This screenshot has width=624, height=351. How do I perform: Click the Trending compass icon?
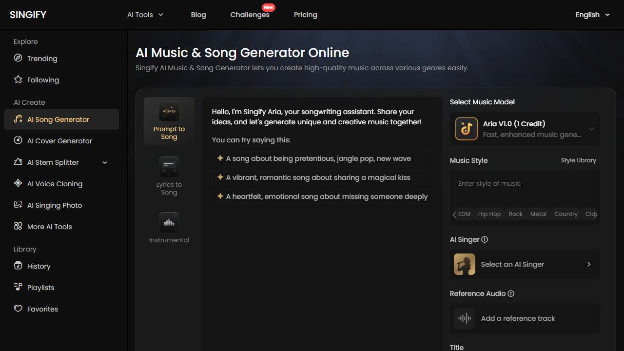(18, 58)
